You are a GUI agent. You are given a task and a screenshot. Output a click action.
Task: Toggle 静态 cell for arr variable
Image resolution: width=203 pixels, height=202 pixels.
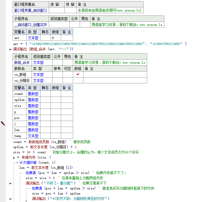tap(45, 38)
